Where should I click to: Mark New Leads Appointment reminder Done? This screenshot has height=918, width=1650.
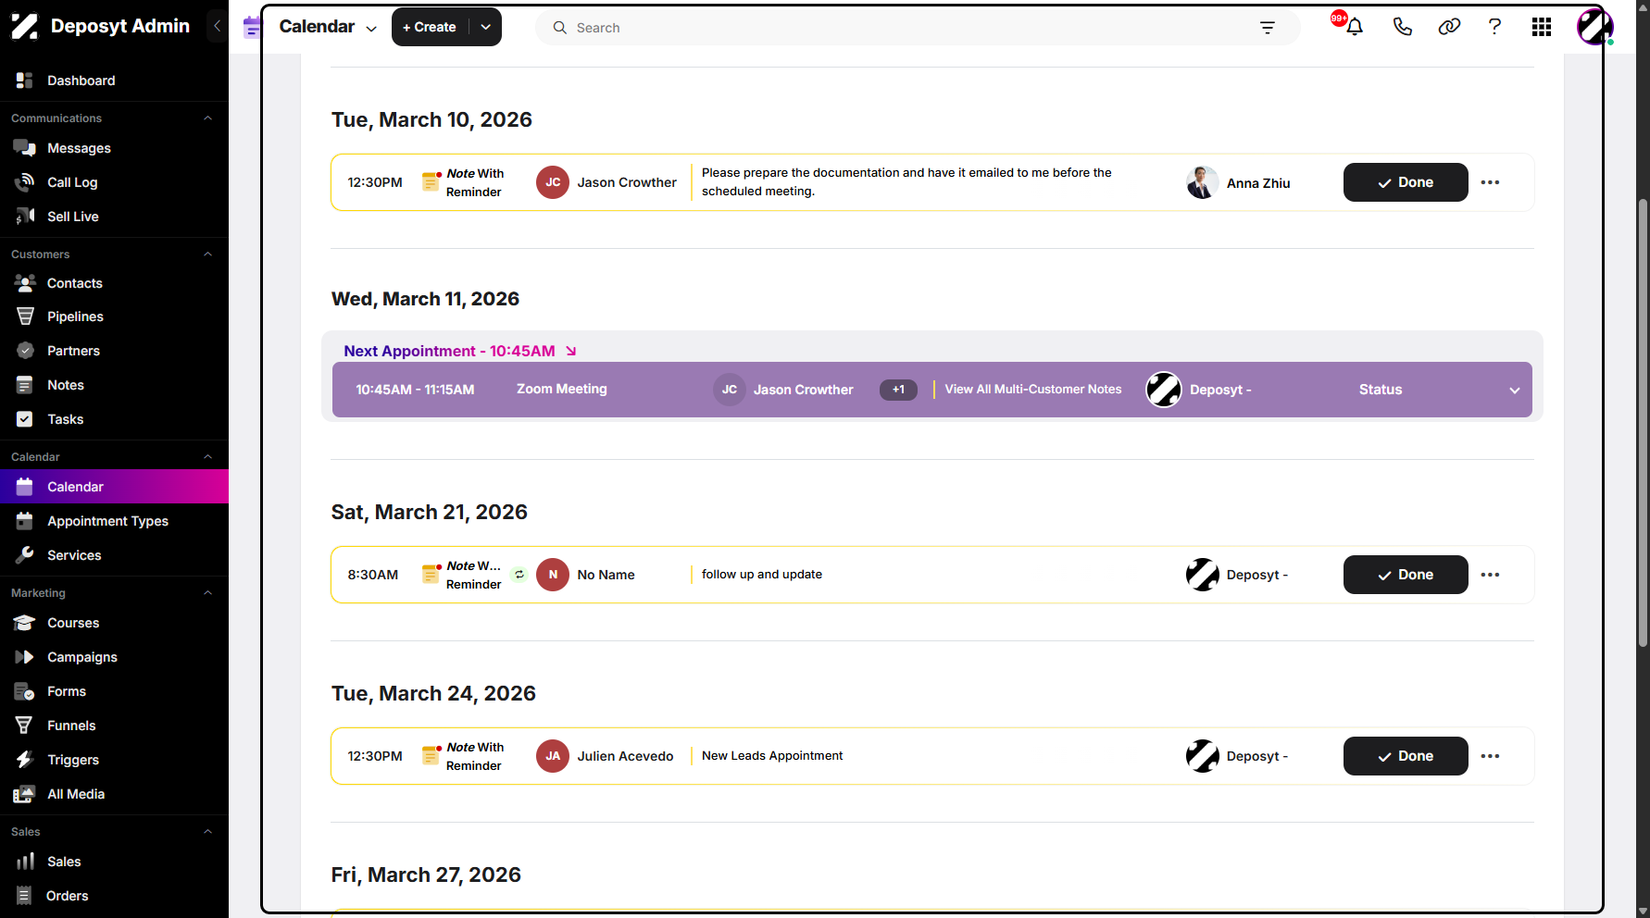point(1406,756)
